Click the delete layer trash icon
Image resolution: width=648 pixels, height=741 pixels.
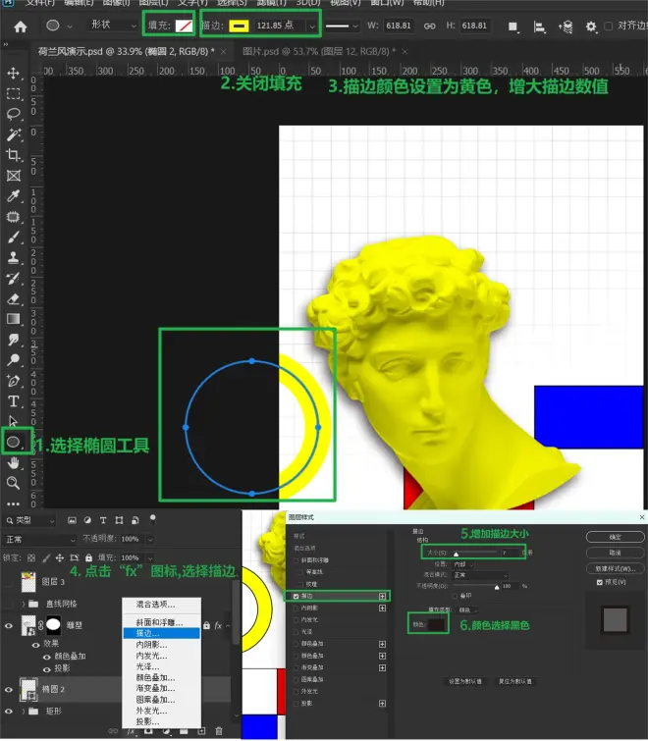[219, 731]
